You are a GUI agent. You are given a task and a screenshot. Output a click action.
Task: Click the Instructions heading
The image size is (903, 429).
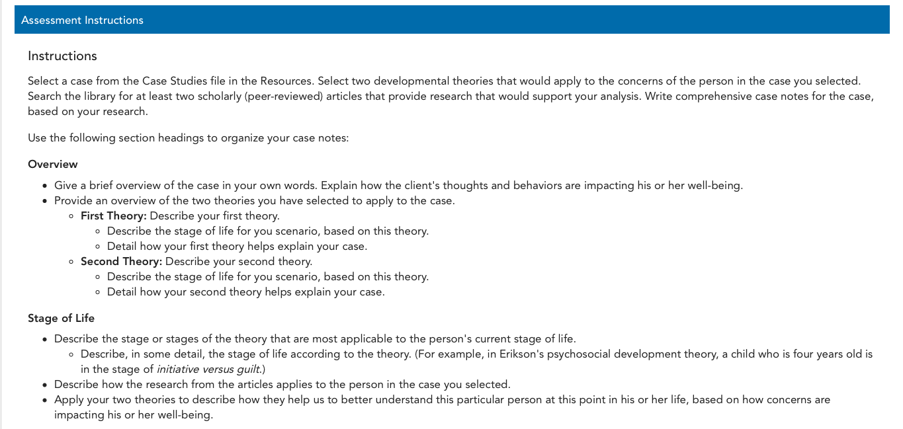coord(62,56)
